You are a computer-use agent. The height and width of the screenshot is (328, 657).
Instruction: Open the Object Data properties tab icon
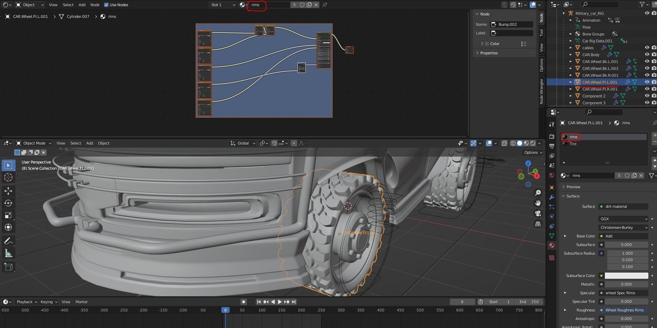[552, 236]
